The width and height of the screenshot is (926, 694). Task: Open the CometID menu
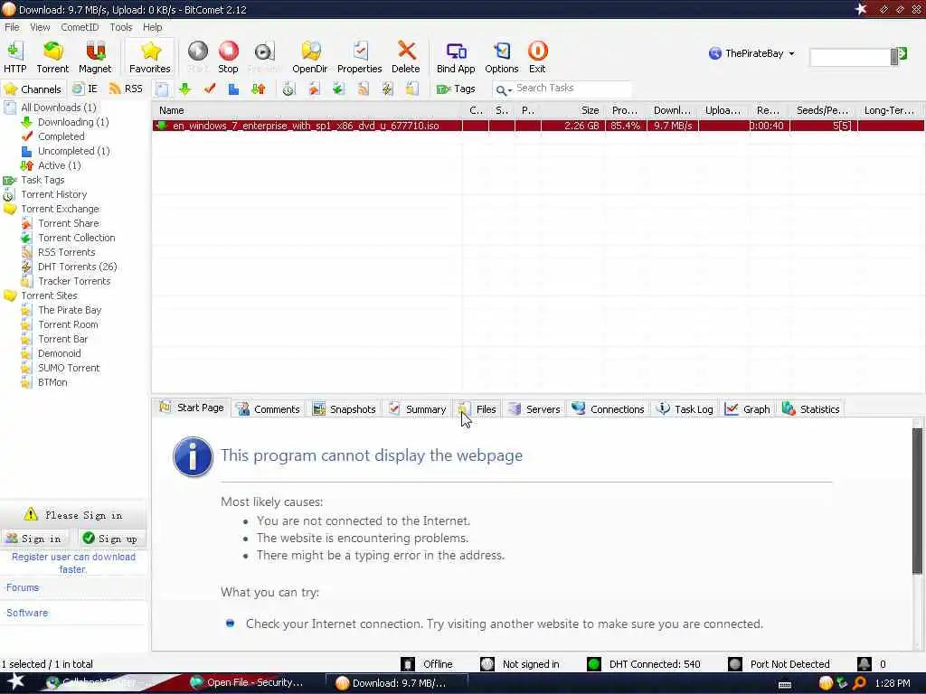(x=80, y=27)
